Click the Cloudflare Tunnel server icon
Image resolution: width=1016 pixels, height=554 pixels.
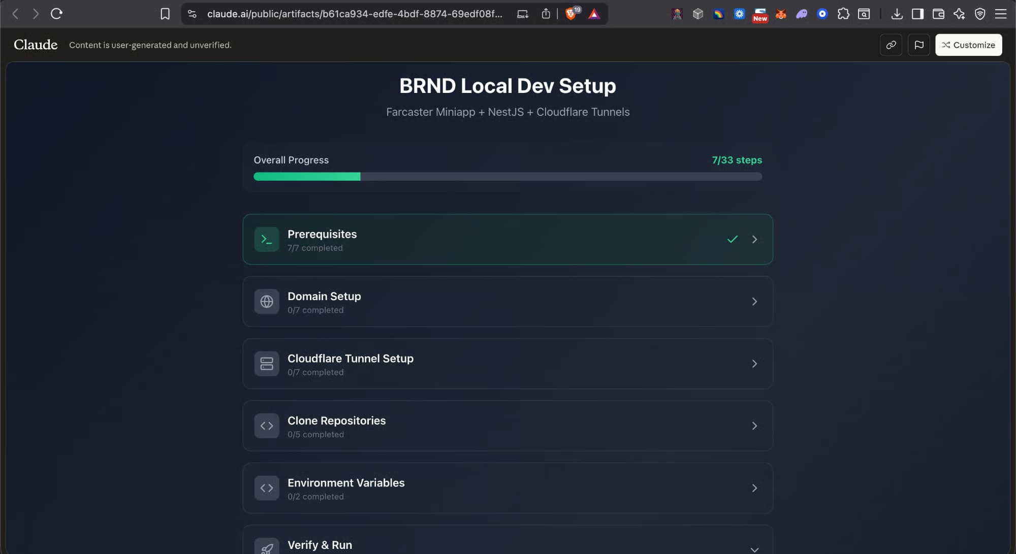(266, 364)
